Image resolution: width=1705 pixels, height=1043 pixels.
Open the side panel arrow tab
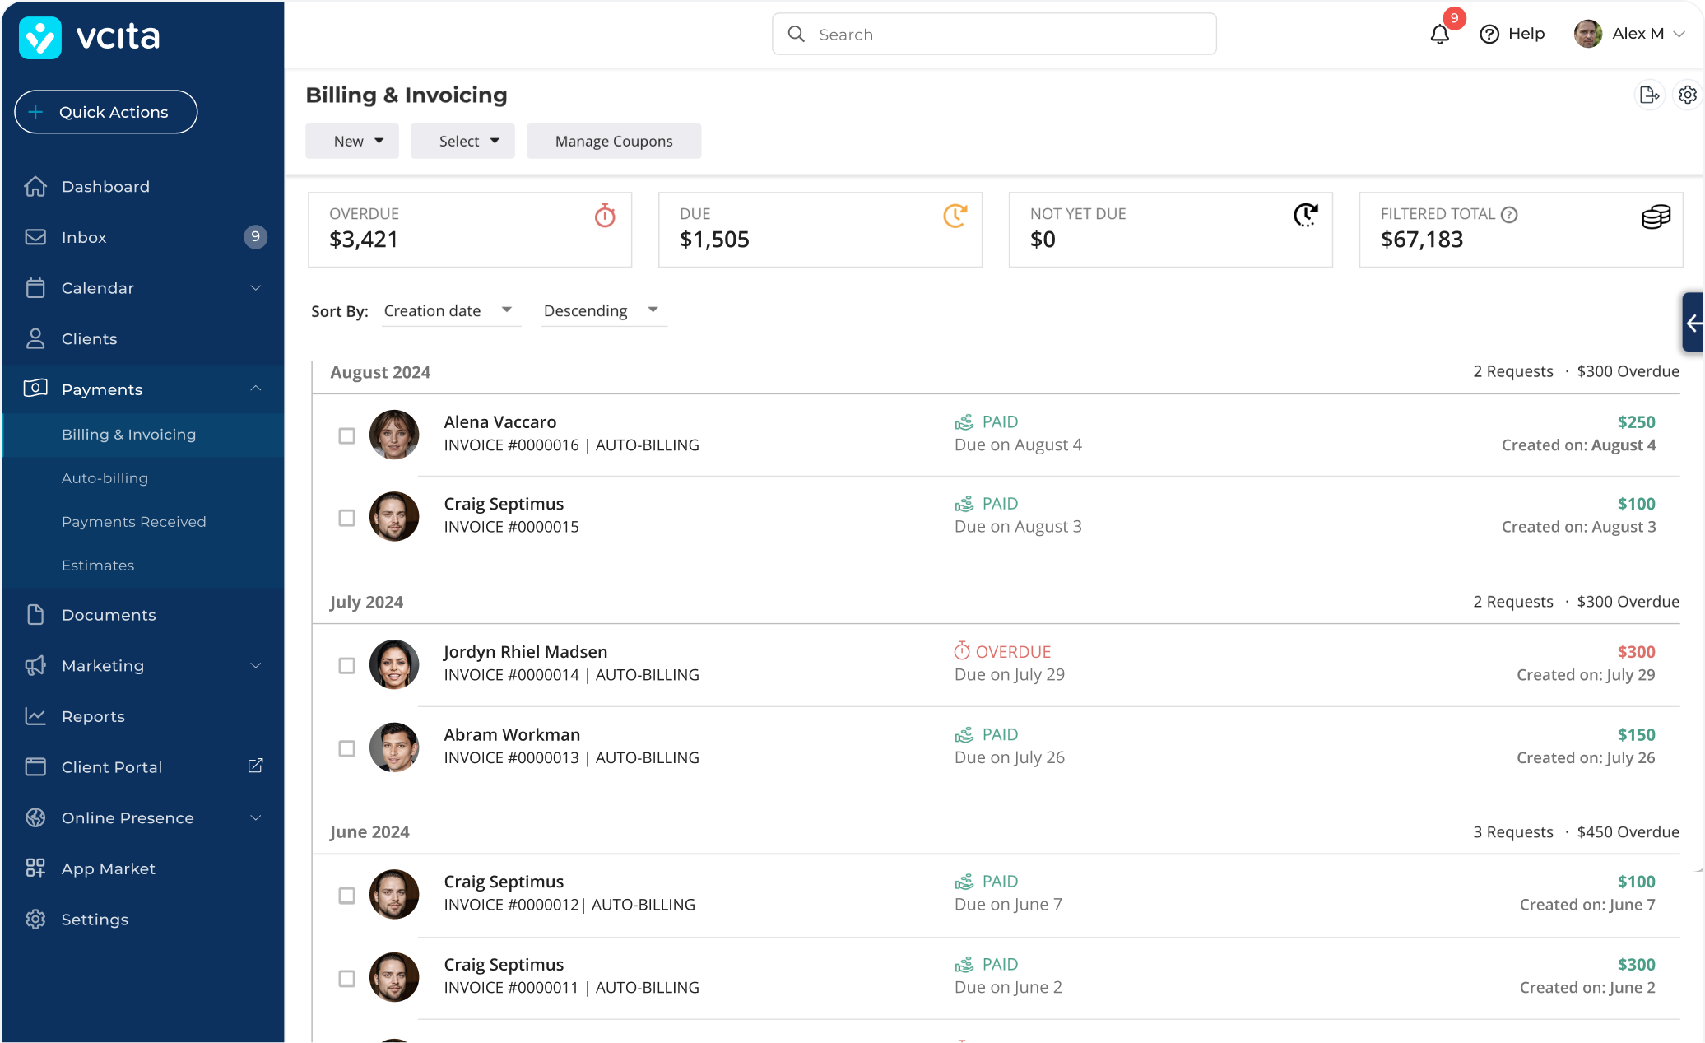point(1693,323)
